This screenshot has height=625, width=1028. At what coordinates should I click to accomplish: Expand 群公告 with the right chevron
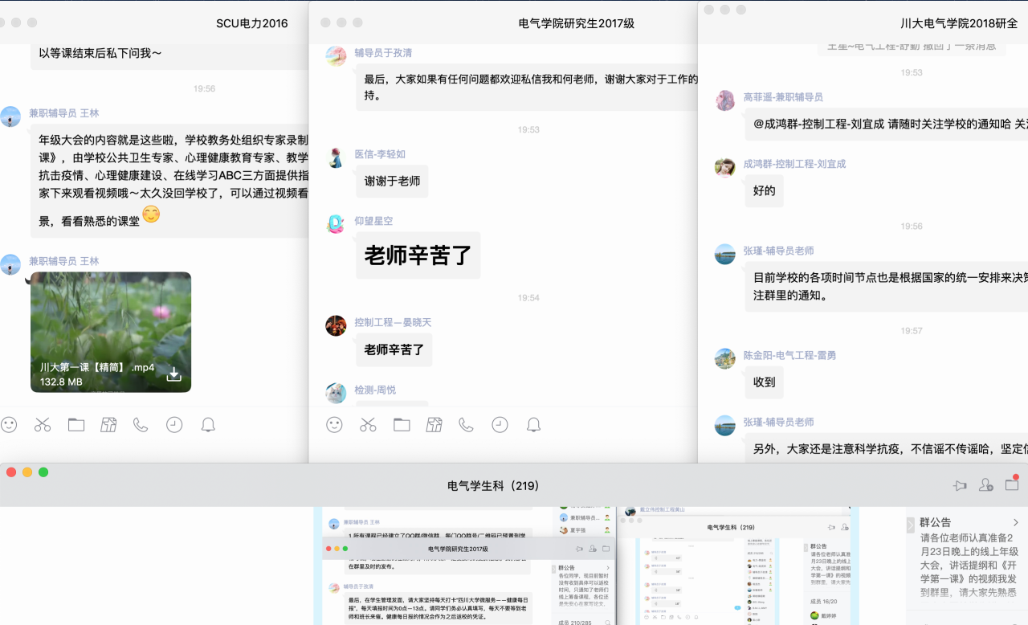tap(1016, 522)
